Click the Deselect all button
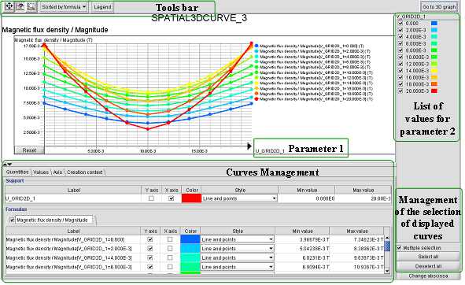The width and height of the screenshot is (465, 285). coord(428,266)
